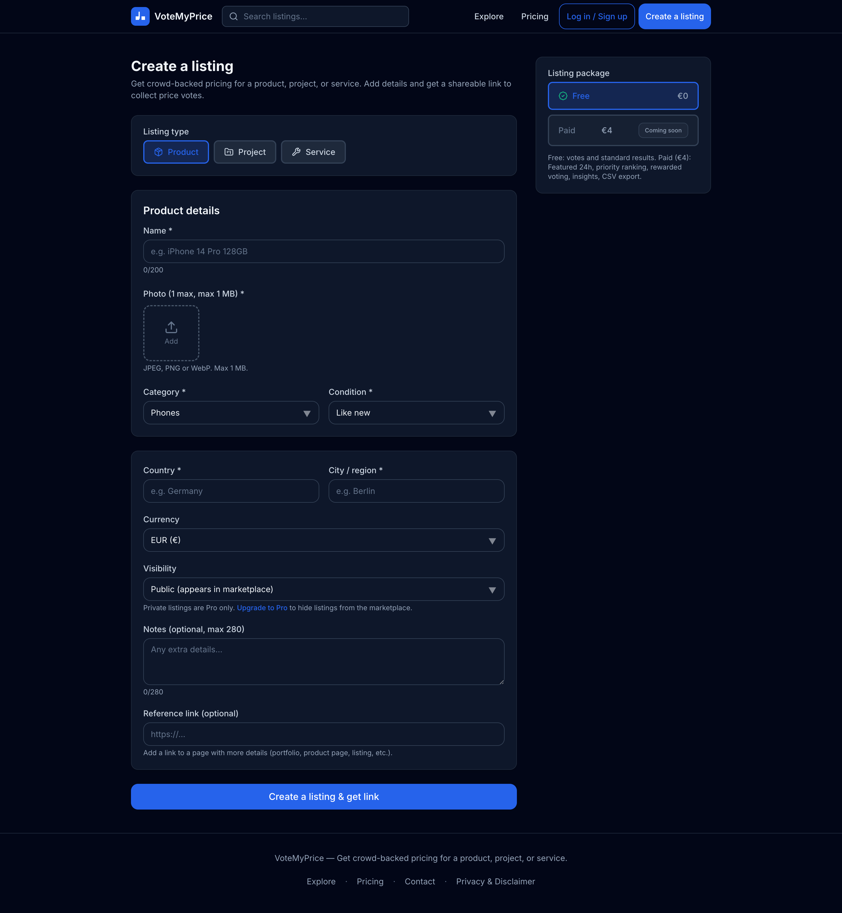Click the photo upload Add icon

click(x=171, y=327)
